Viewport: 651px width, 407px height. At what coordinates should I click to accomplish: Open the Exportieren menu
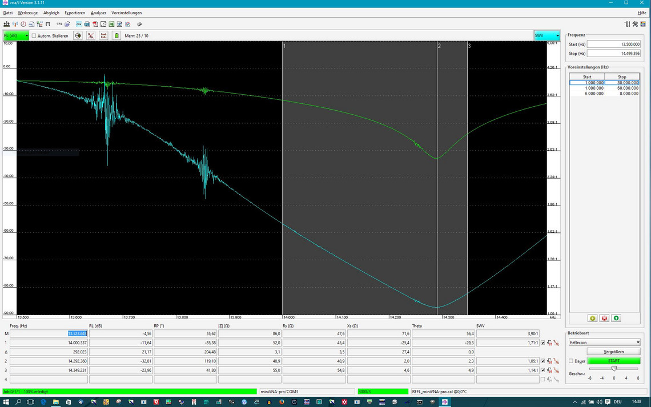tap(75, 13)
